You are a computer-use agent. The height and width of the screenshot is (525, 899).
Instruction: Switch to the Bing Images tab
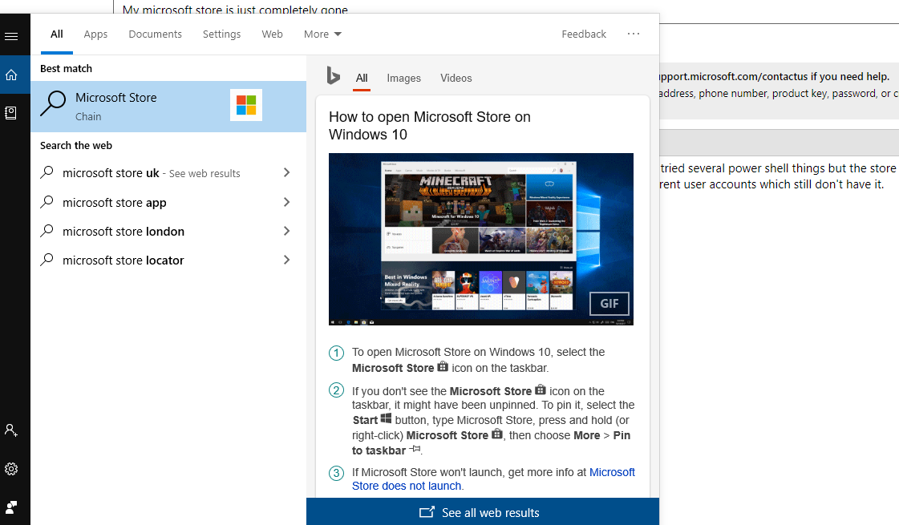403,79
